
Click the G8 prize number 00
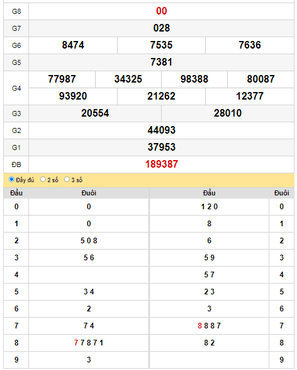[161, 11]
